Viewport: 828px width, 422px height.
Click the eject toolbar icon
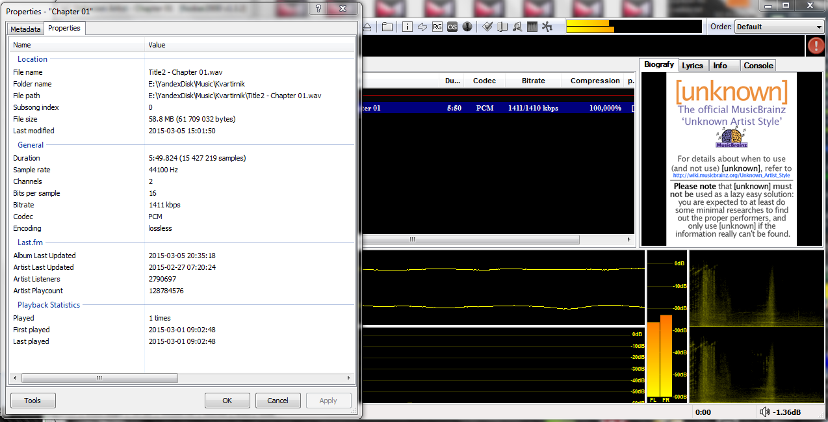pyautogui.click(x=368, y=27)
